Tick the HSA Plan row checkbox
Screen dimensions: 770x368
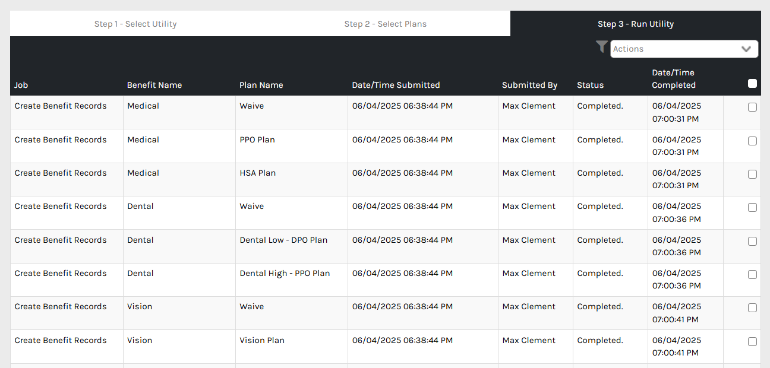(752, 175)
